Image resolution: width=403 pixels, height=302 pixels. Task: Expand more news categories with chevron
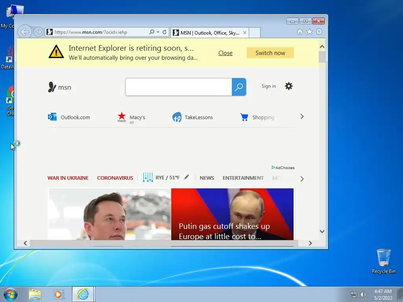click(x=302, y=179)
